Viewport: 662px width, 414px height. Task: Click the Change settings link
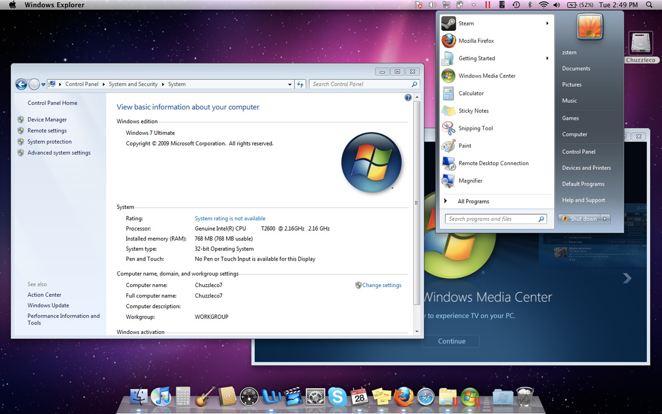coord(381,285)
